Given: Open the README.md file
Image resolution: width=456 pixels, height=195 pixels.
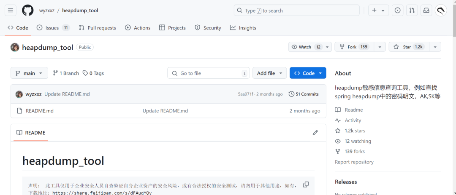Looking at the screenshot, I should (40, 111).
